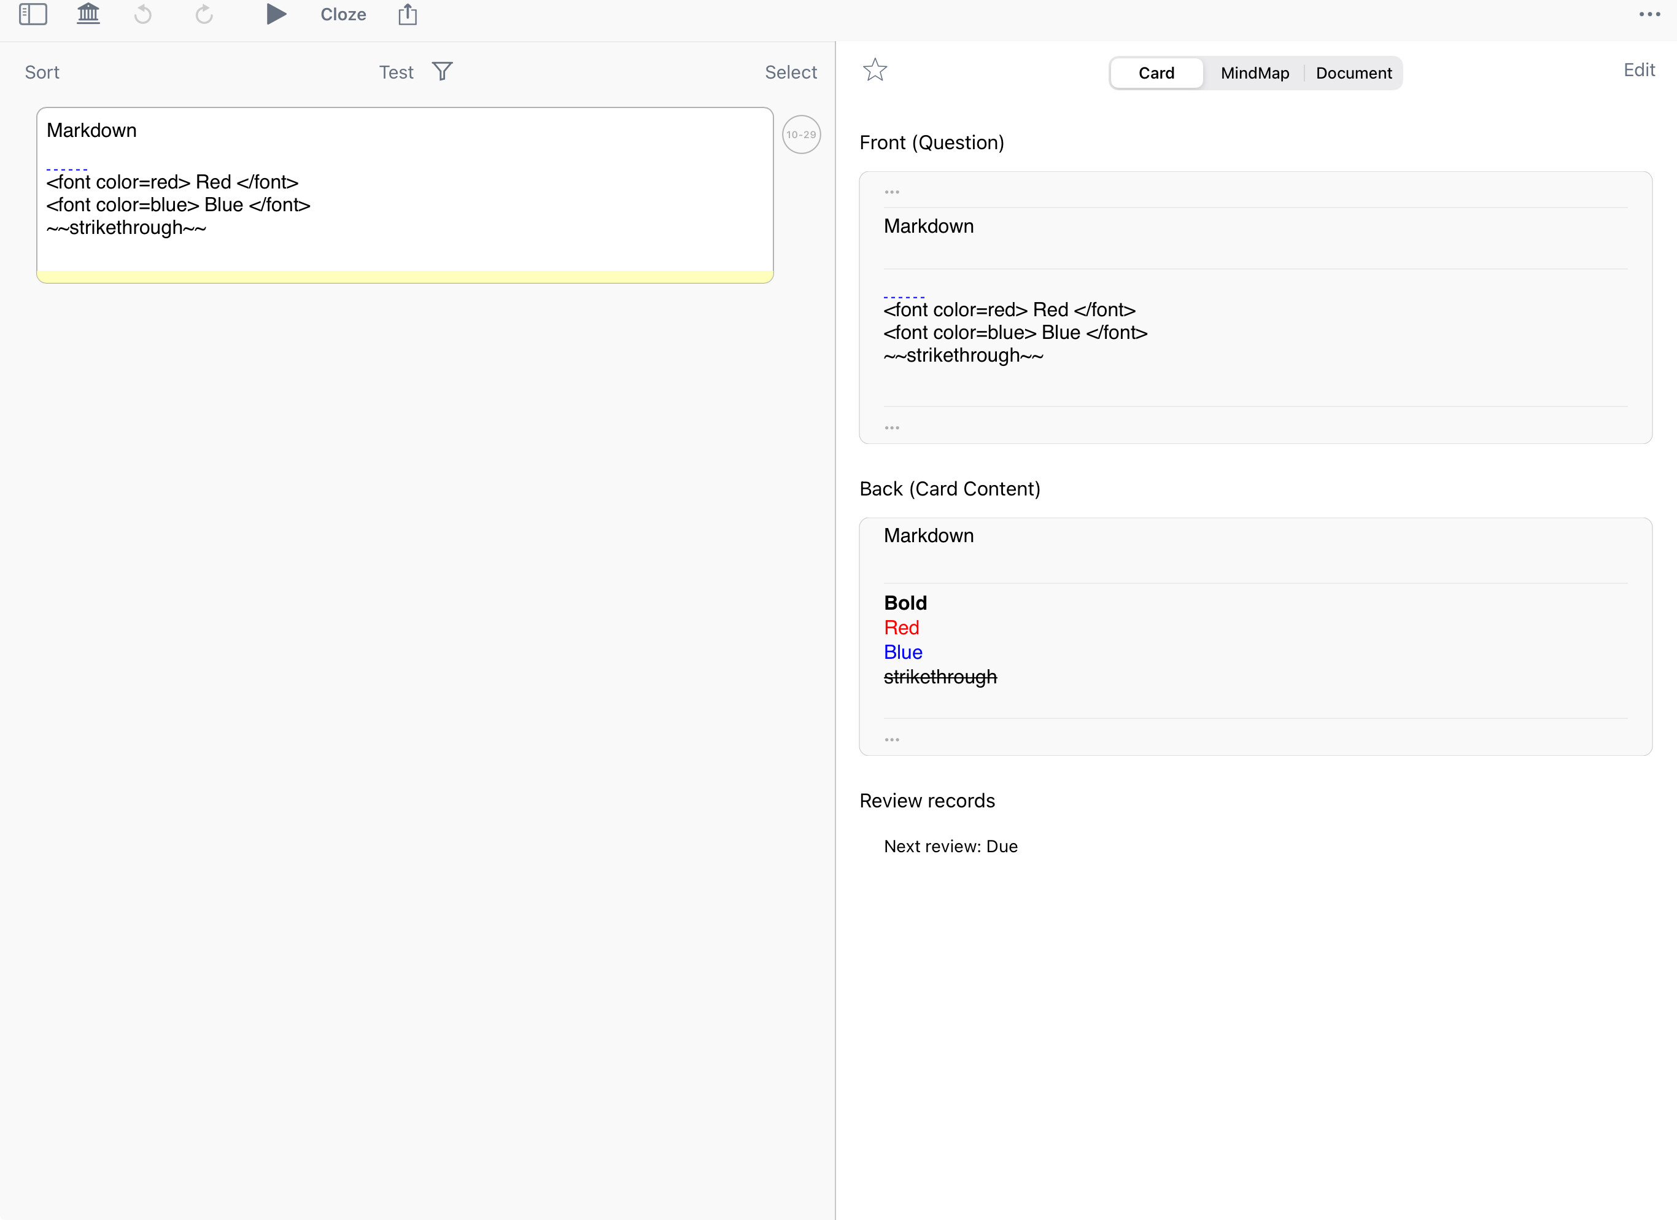Click the undo arrow icon

pos(144,14)
